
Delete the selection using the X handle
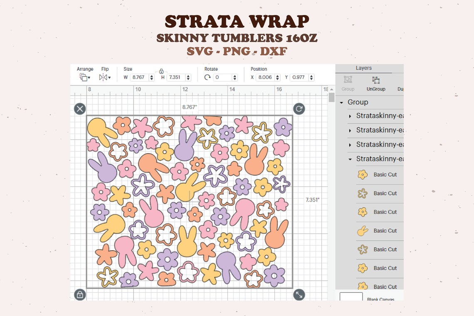79,109
